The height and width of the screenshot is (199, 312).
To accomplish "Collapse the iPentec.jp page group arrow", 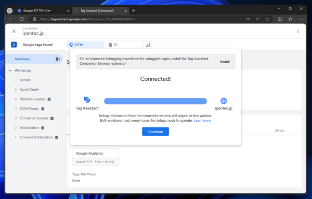I will click(10, 70).
